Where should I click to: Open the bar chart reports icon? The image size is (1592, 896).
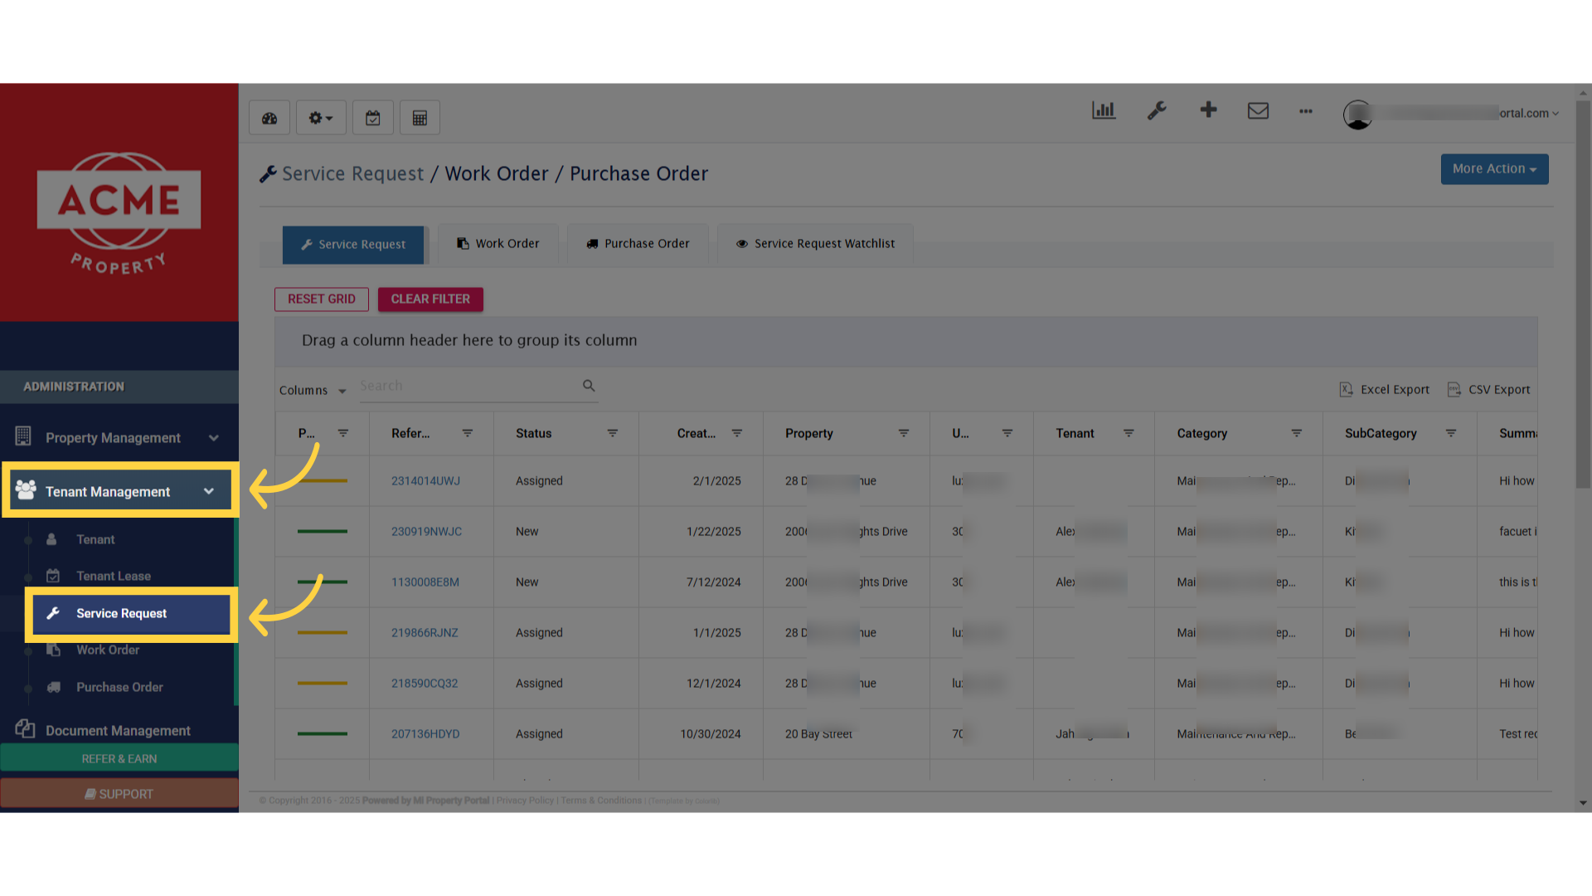[x=1104, y=110]
